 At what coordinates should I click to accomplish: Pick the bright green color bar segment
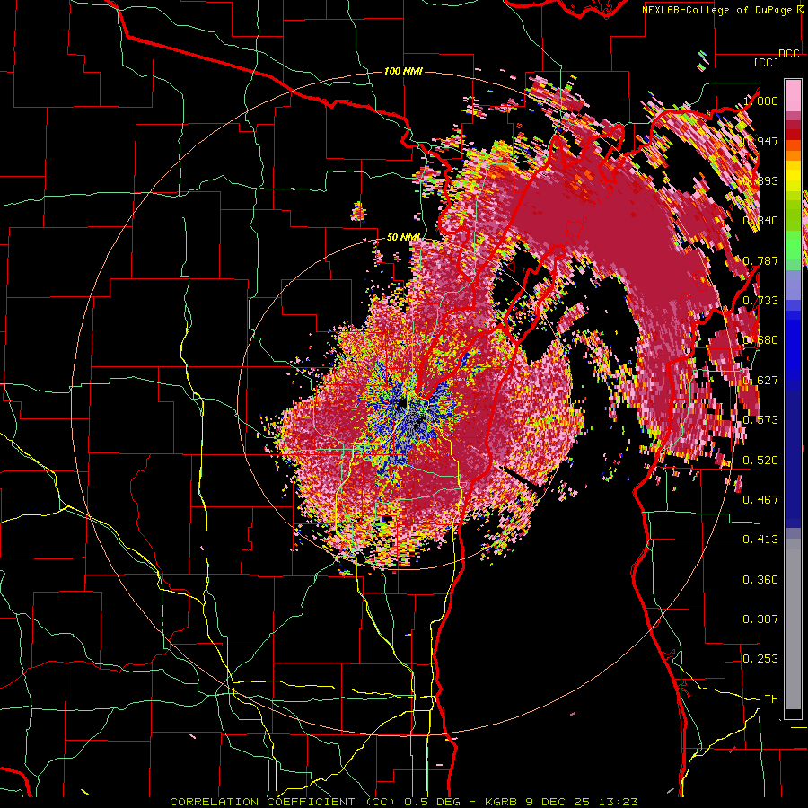click(x=793, y=245)
